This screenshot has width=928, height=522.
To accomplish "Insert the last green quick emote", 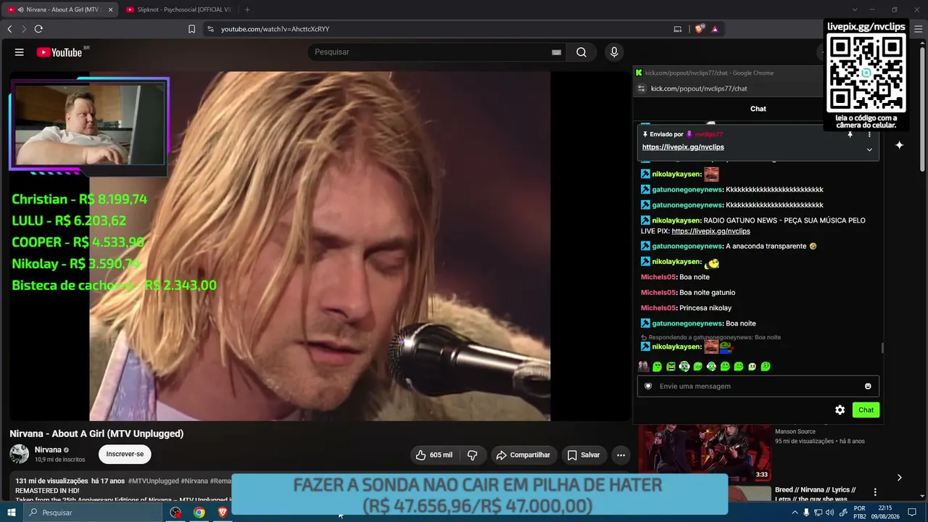I will 766,367.
